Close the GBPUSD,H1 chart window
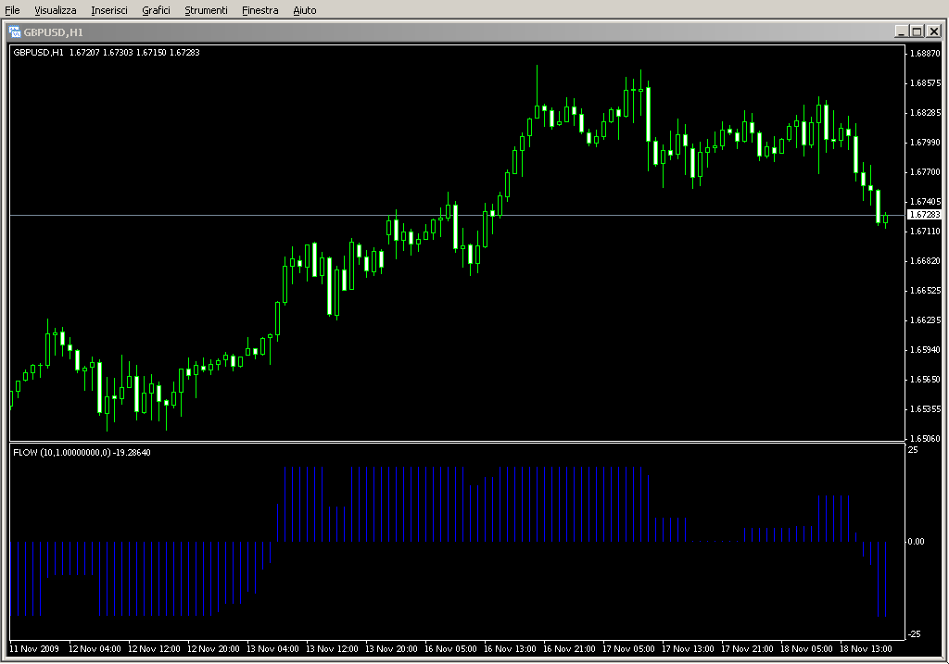Screen dimensions: 949x664 932,31
